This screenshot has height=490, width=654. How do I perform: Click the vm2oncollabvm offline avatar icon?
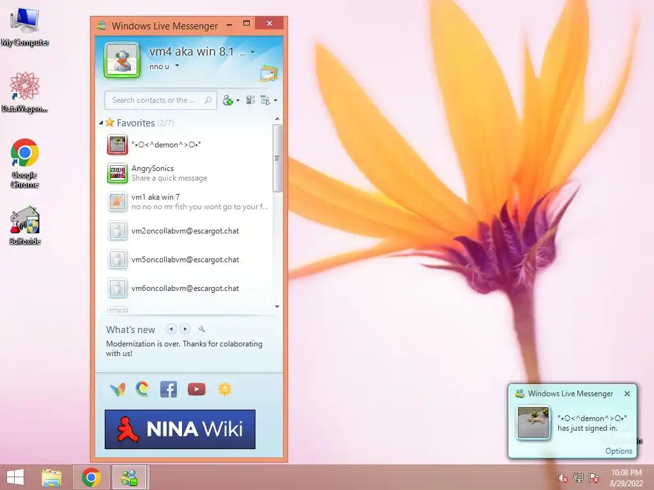click(118, 230)
